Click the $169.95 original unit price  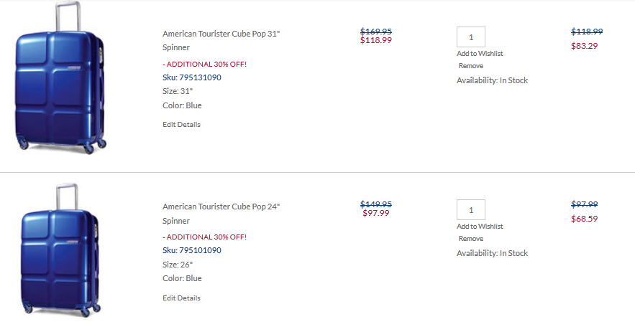[x=376, y=31]
